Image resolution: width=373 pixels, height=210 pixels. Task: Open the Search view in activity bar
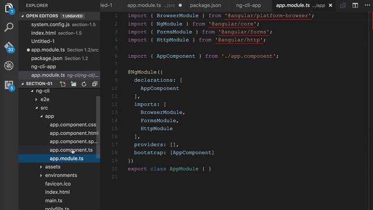[x=9, y=27]
